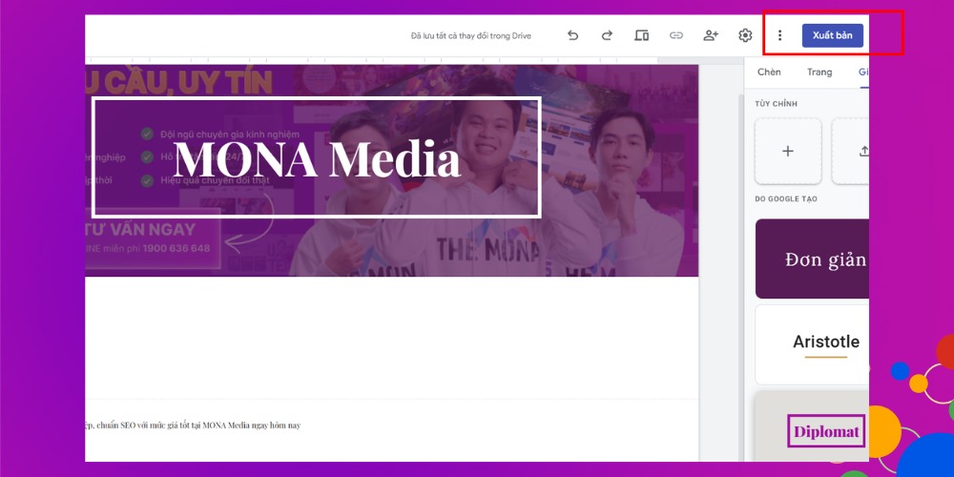954x477 pixels.
Task: Select the Đơn giản theme
Action: tap(812, 259)
